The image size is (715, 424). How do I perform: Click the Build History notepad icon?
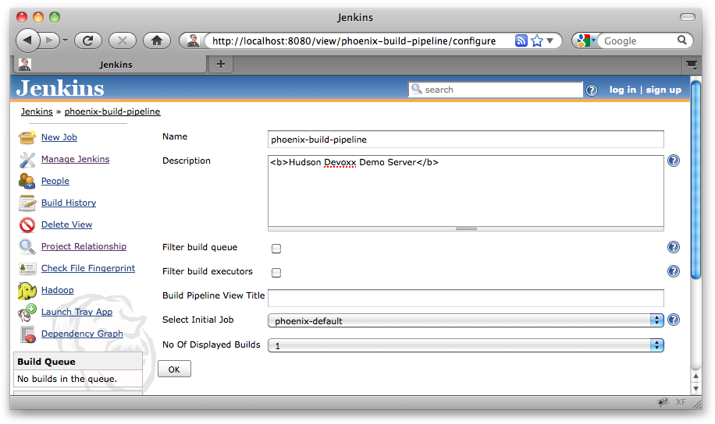[x=27, y=203]
